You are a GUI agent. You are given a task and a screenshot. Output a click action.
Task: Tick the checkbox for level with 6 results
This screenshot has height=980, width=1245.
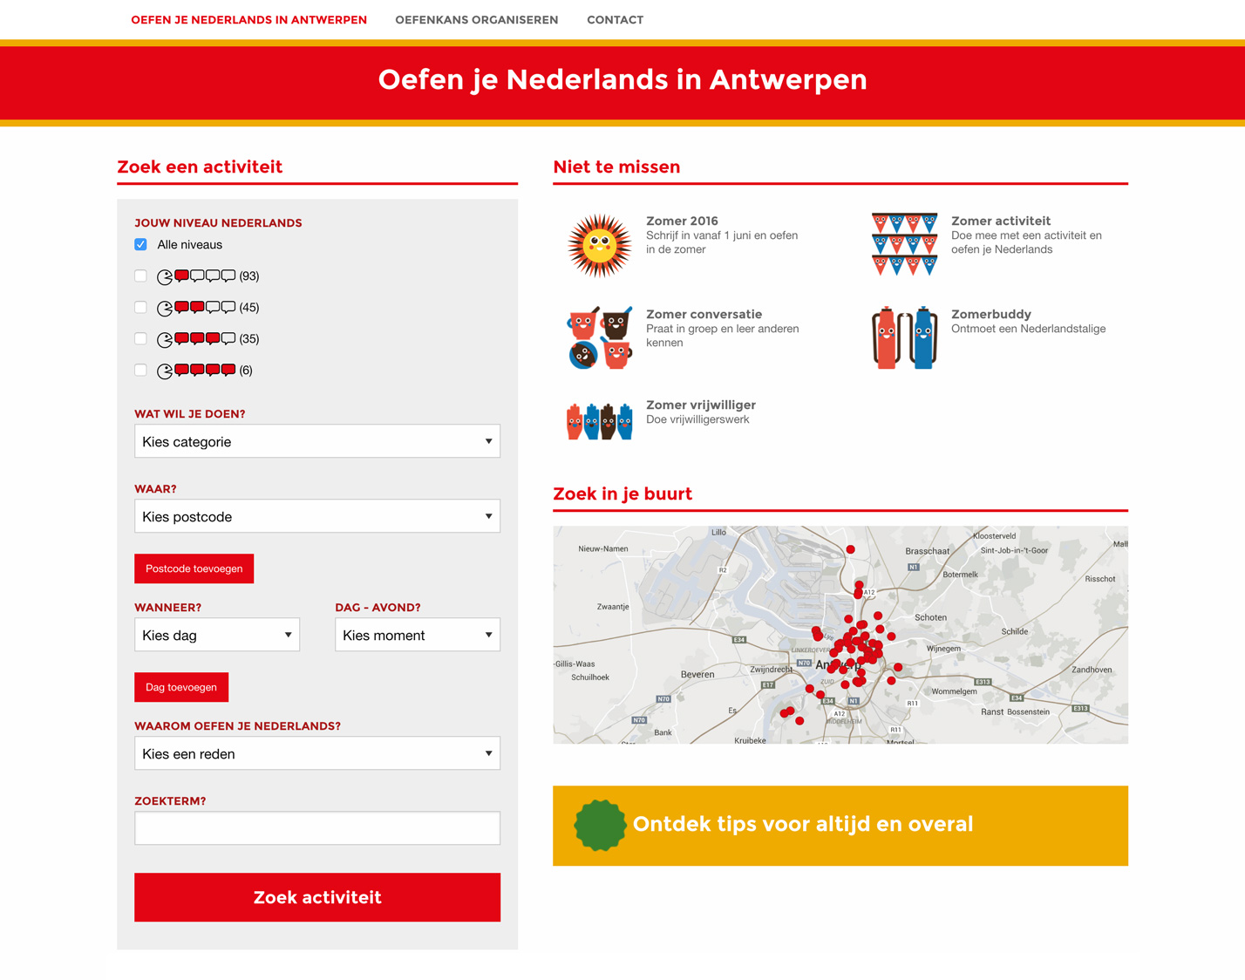point(140,370)
